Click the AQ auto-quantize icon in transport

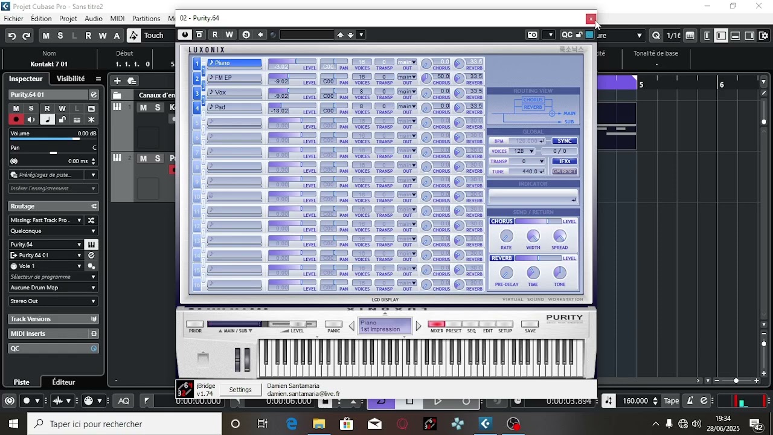click(124, 401)
